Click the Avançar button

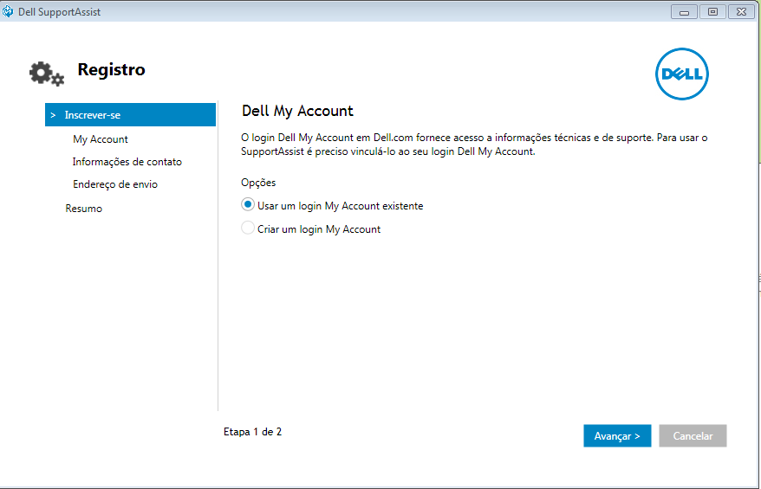(x=617, y=435)
